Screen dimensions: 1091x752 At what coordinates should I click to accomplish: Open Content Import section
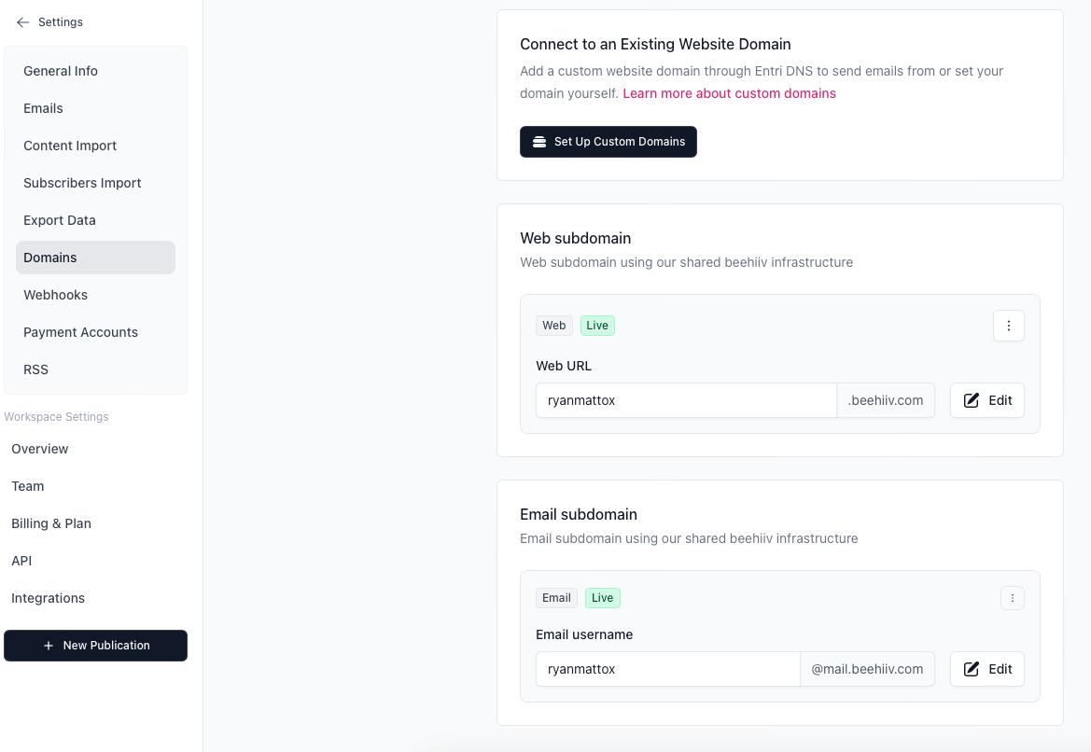pos(70,146)
